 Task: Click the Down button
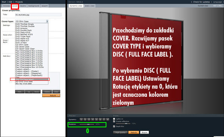click(x=37, y=92)
